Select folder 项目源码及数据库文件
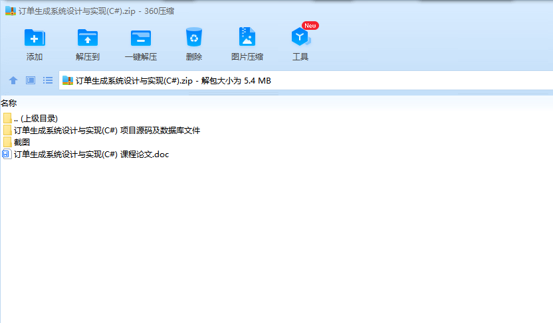This screenshot has width=553, height=323. click(x=102, y=131)
